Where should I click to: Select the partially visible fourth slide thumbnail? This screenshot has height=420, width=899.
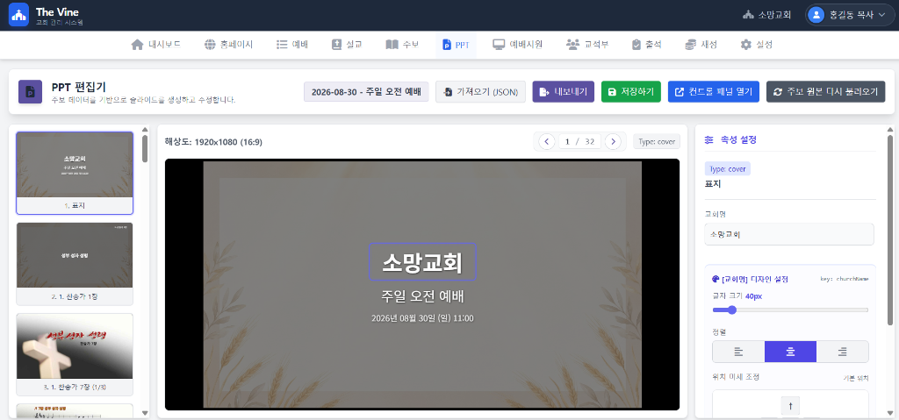point(75,411)
